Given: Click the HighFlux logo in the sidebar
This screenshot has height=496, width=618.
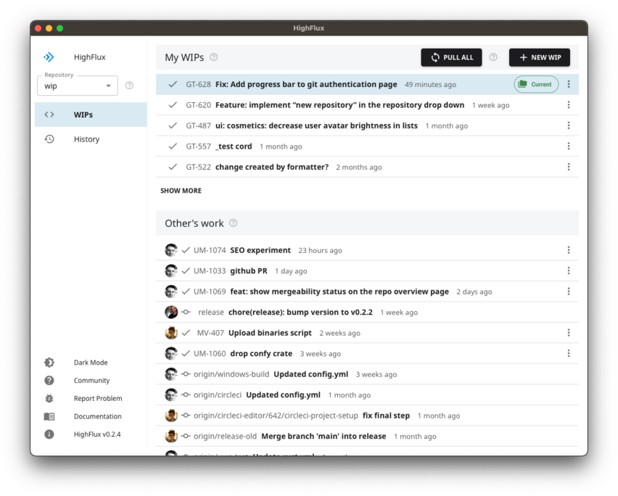Looking at the screenshot, I should click(x=49, y=57).
